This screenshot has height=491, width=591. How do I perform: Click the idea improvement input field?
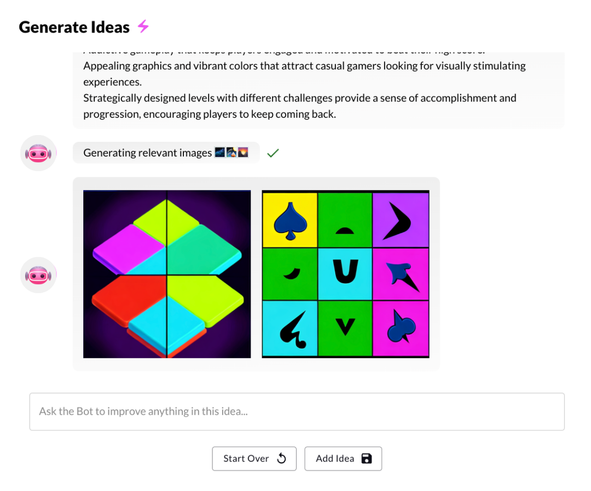click(x=297, y=411)
